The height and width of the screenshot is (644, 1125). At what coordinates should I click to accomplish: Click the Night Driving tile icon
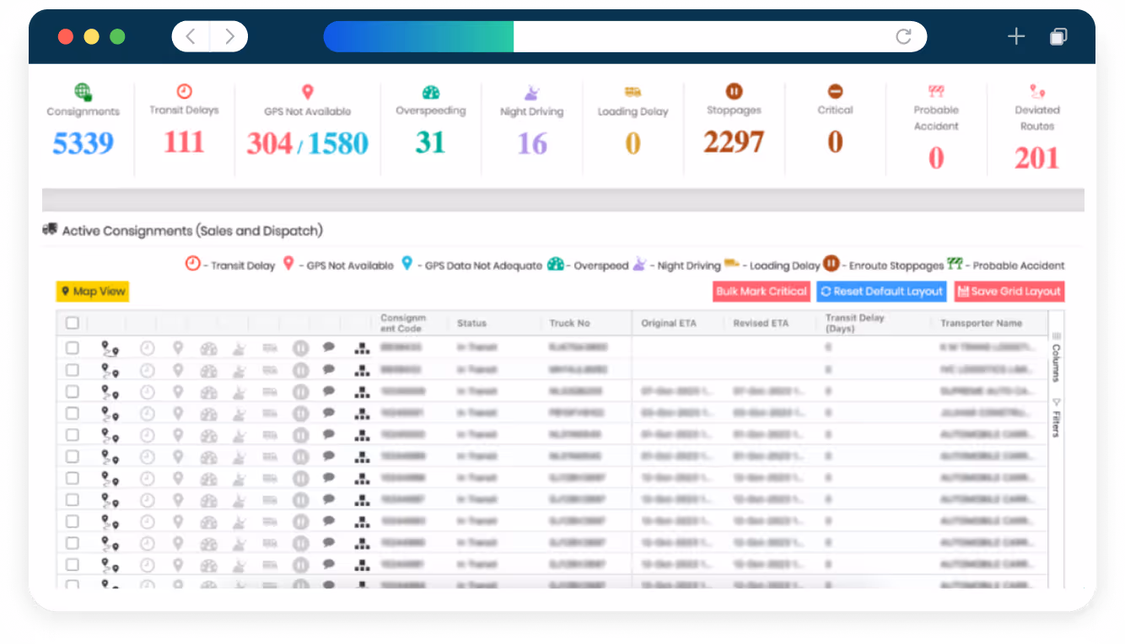532,92
